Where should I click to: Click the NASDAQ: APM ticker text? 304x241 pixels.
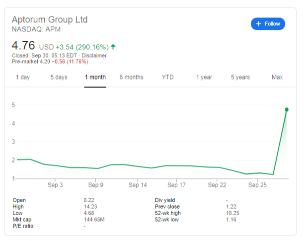(36, 29)
